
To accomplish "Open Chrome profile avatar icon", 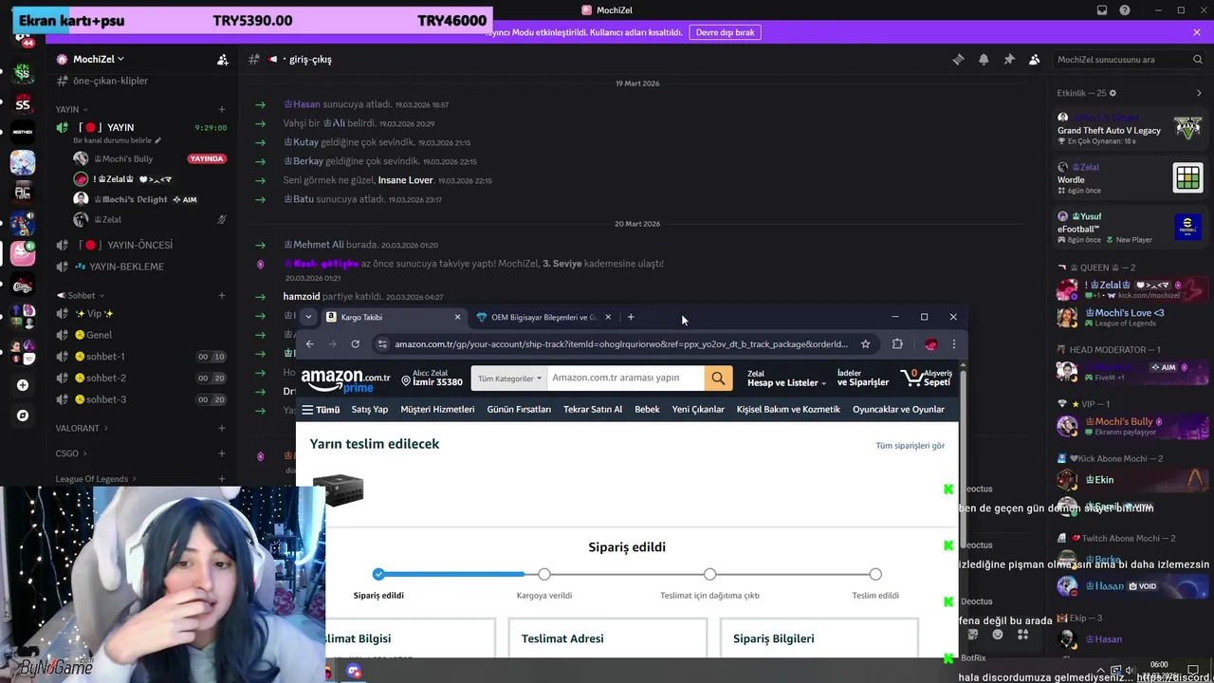I will tap(930, 343).
